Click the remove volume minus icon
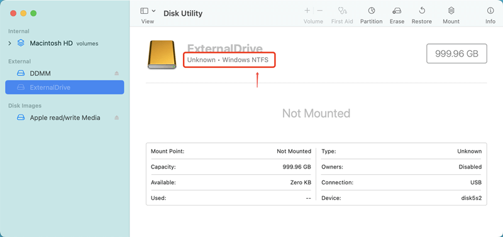 click(x=320, y=11)
